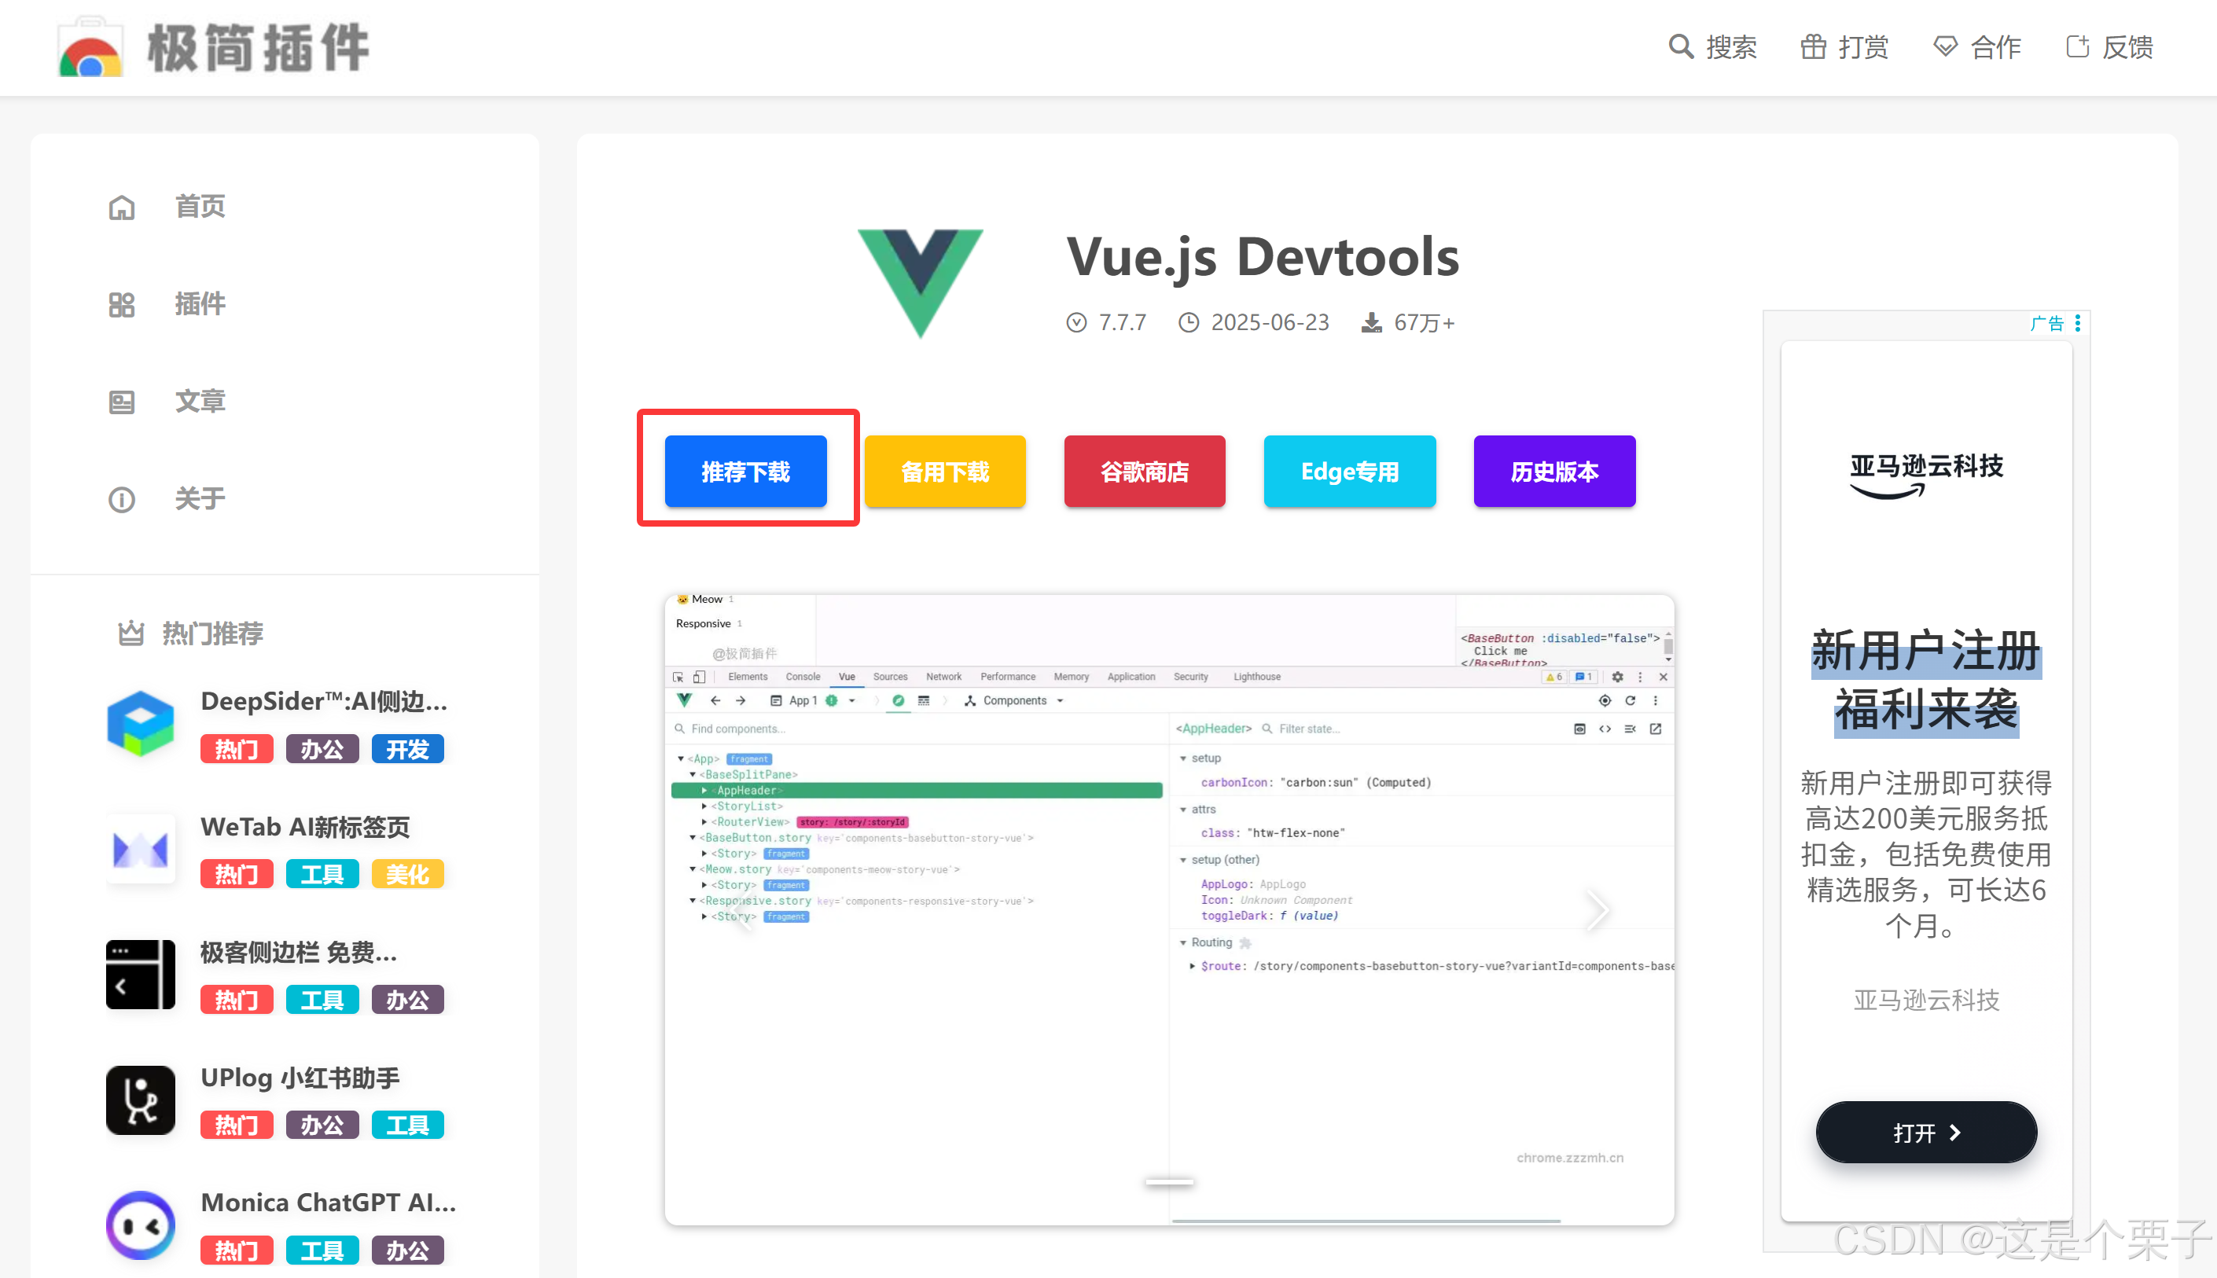
Task: Click the blue 推荐下载 button
Action: (745, 472)
